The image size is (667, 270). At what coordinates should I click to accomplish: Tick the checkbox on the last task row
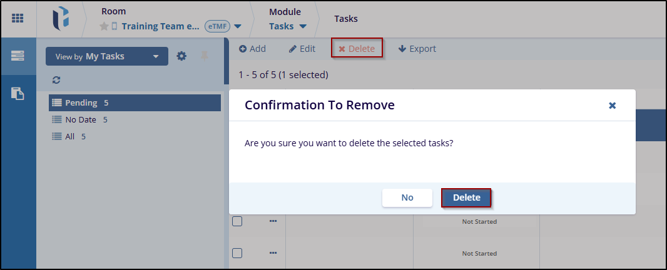(237, 253)
